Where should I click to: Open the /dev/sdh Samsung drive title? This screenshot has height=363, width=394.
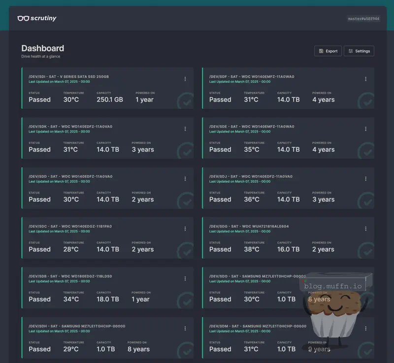[x=77, y=326]
